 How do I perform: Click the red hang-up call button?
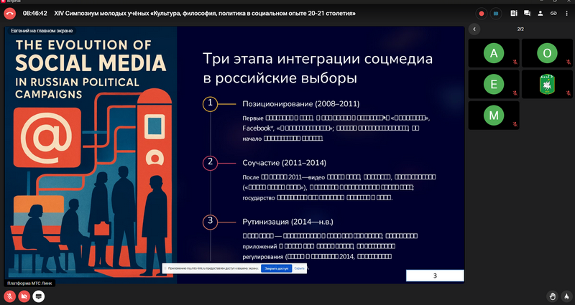[10, 13]
